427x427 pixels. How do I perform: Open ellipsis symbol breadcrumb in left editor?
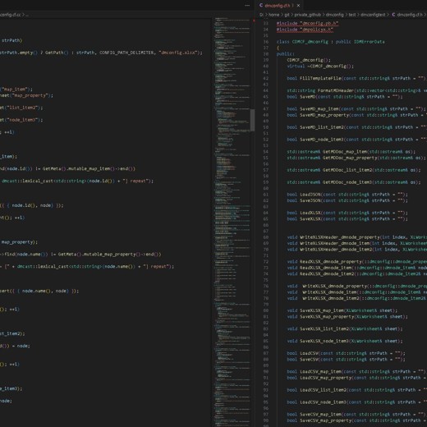(x=27, y=15)
